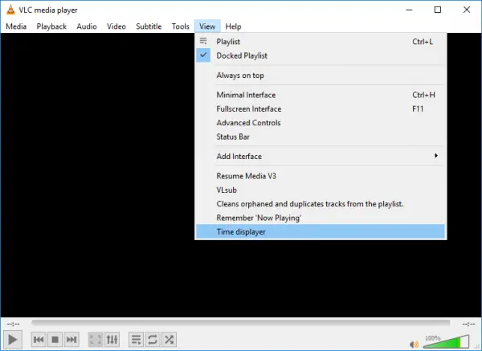Toggle loop mode button
The height and width of the screenshot is (351, 482).
(153, 340)
